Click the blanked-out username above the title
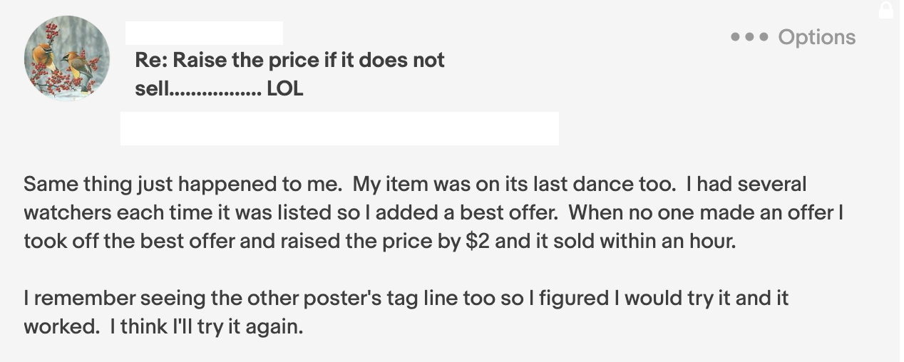The image size is (904, 362). click(204, 33)
